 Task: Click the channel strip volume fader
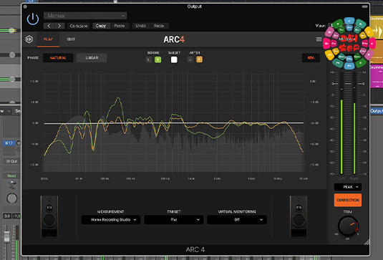tap(7, 236)
